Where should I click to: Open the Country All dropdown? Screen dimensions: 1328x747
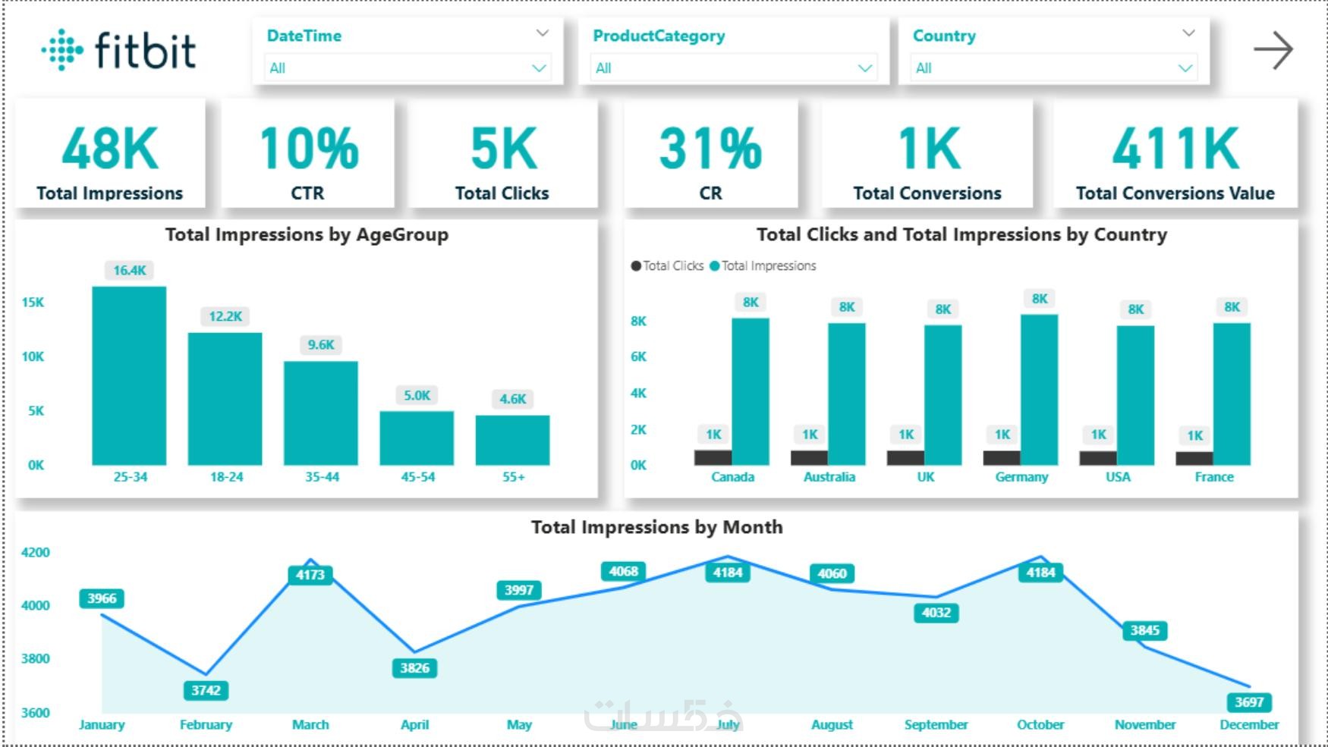point(1053,67)
